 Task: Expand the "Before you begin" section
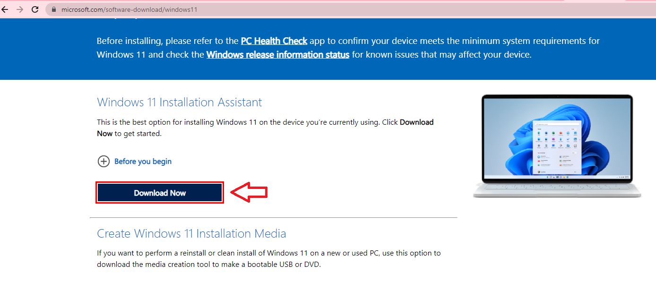click(142, 161)
